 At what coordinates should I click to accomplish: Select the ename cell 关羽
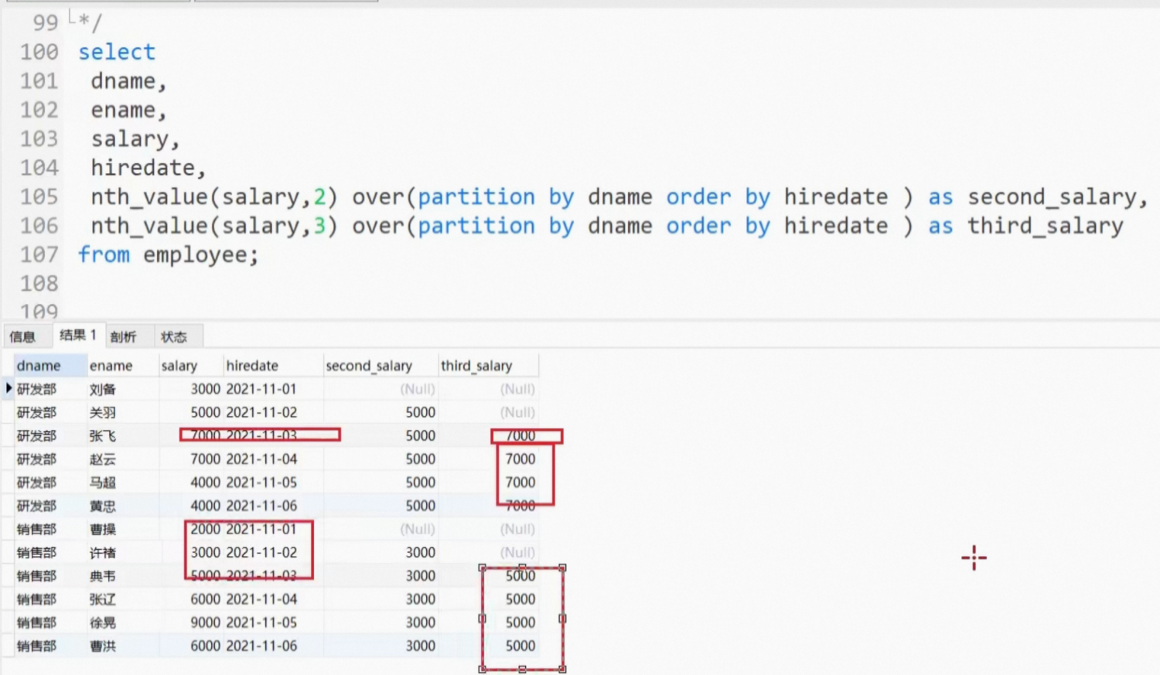click(103, 412)
